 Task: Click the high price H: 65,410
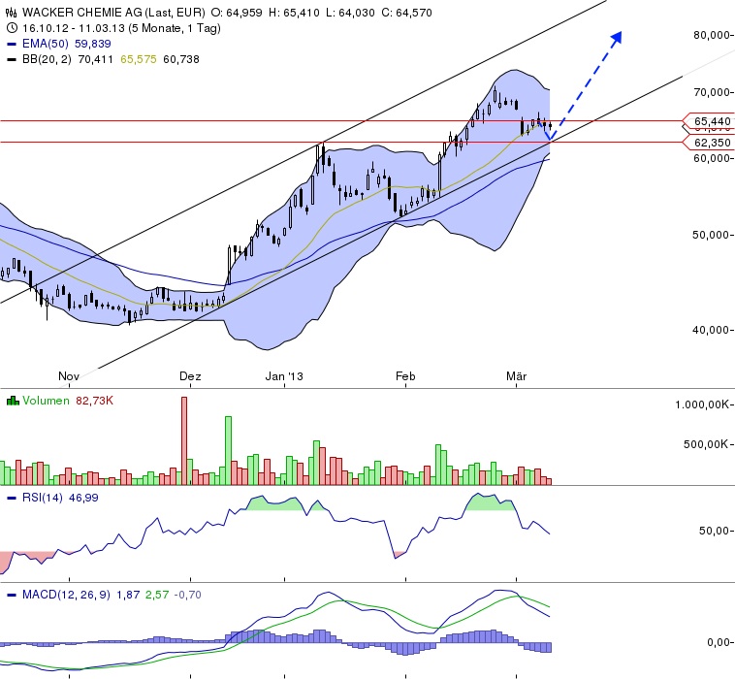[295, 13]
